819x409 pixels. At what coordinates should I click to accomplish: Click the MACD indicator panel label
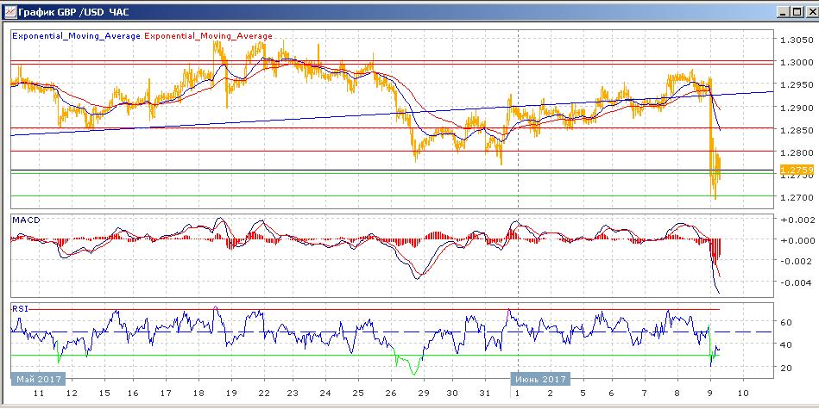click(26, 220)
